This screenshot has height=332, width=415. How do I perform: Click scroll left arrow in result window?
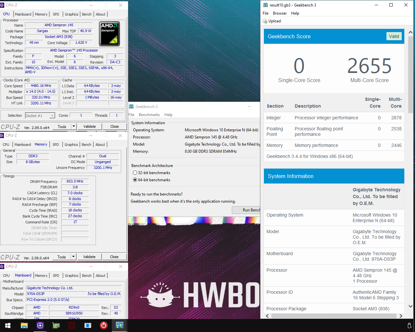267,316
